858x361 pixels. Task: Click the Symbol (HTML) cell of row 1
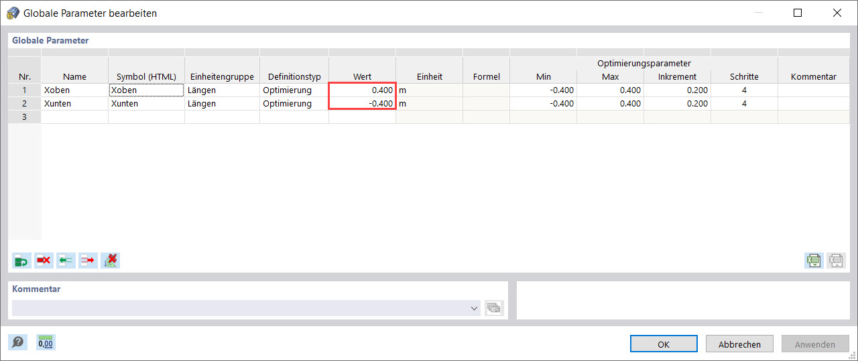click(x=146, y=90)
